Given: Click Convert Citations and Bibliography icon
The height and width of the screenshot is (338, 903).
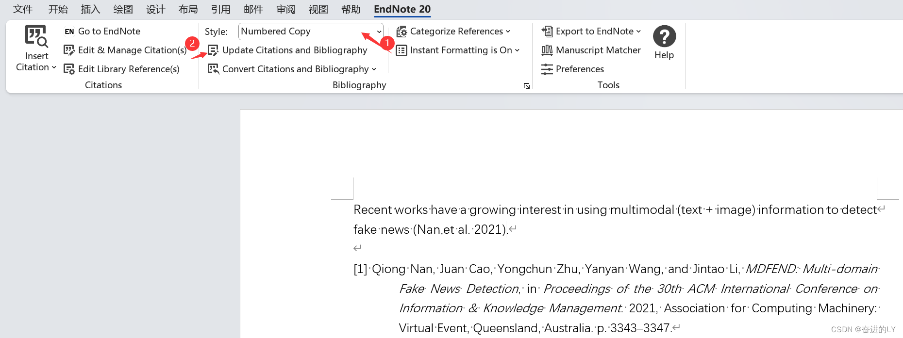Looking at the screenshot, I should [213, 69].
